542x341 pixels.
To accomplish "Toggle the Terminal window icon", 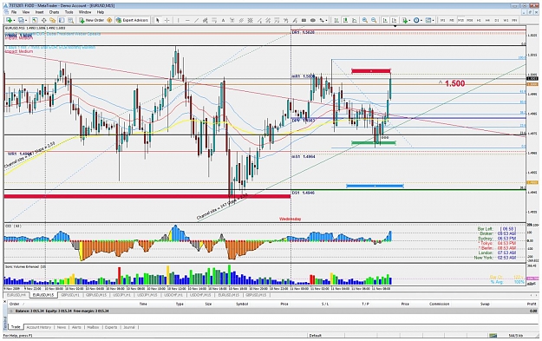I will click(62, 20).
